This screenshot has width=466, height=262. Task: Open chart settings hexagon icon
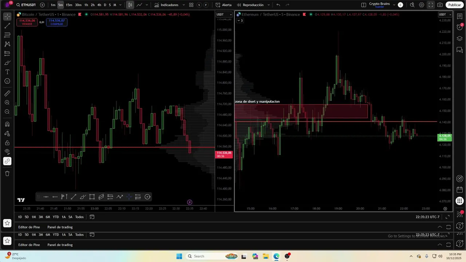coord(422,5)
